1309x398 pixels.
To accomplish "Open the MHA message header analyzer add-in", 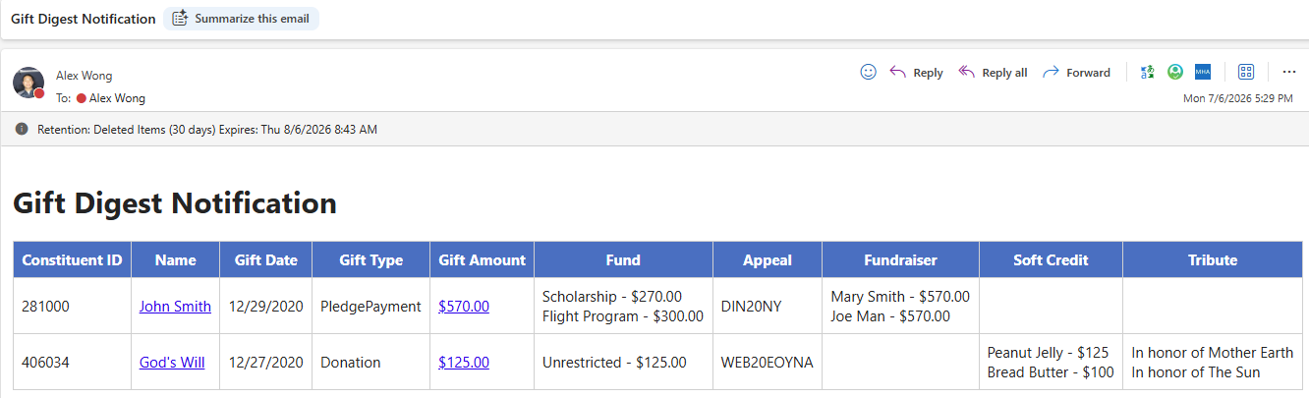I will pos(1202,72).
